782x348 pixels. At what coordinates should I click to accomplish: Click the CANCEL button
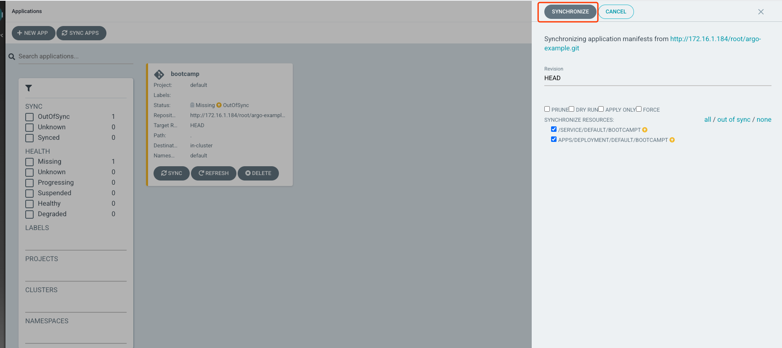[x=615, y=12]
